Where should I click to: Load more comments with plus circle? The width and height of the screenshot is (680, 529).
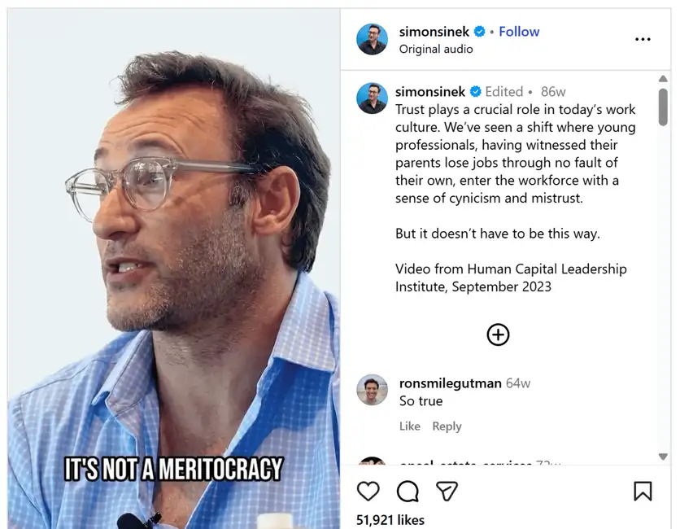(x=498, y=334)
